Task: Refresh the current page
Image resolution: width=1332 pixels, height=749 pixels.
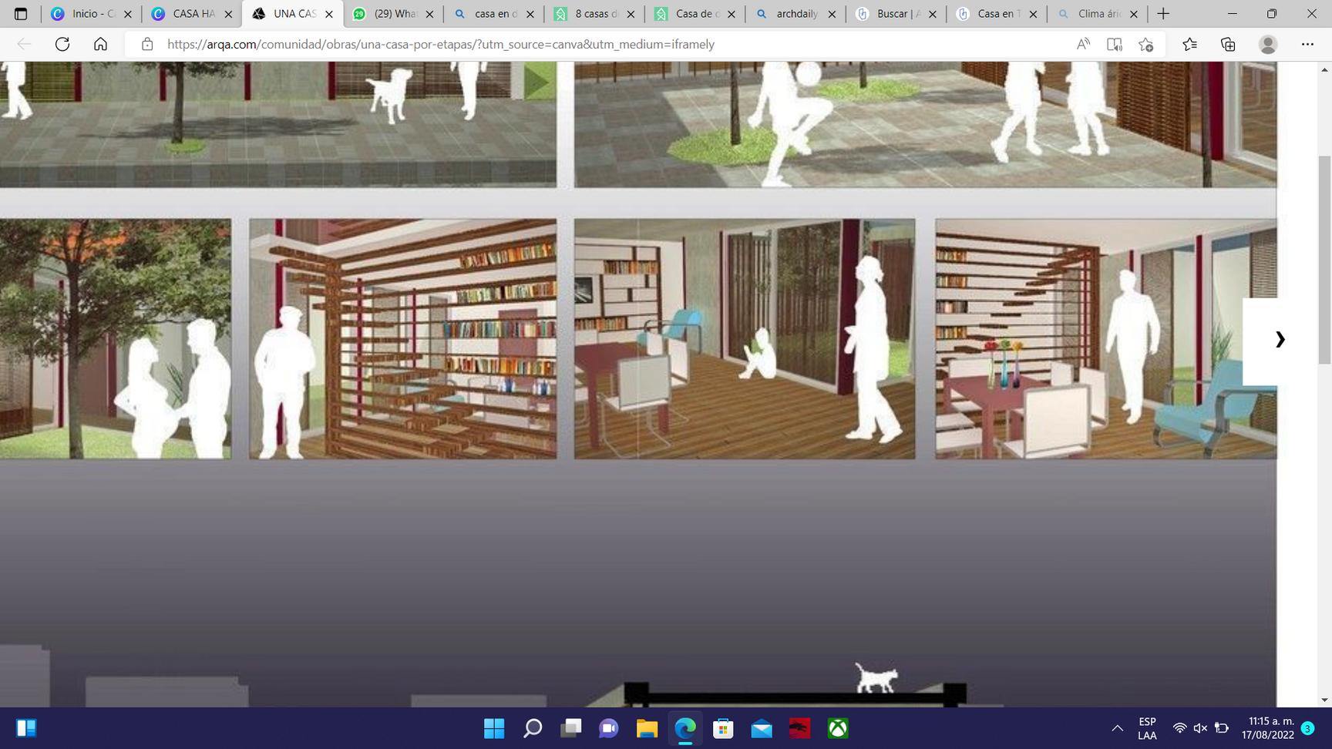Action: pyautogui.click(x=62, y=44)
